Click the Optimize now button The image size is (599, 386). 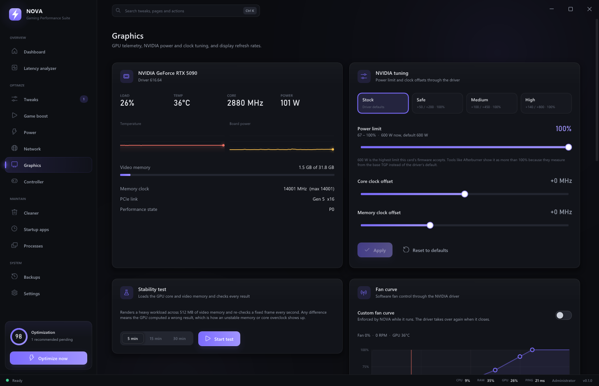49,358
